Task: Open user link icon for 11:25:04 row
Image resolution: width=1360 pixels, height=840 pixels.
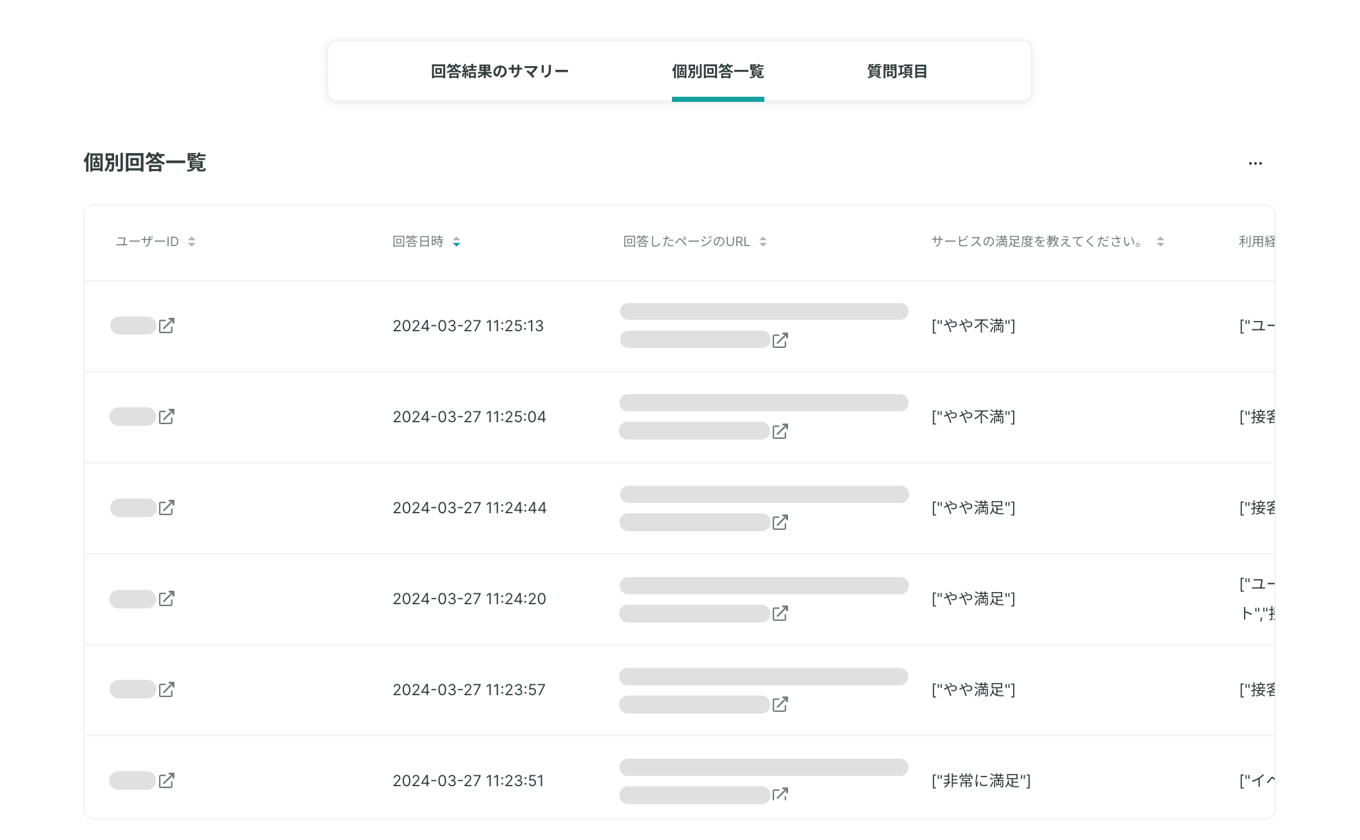Action: pyautogui.click(x=167, y=416)
